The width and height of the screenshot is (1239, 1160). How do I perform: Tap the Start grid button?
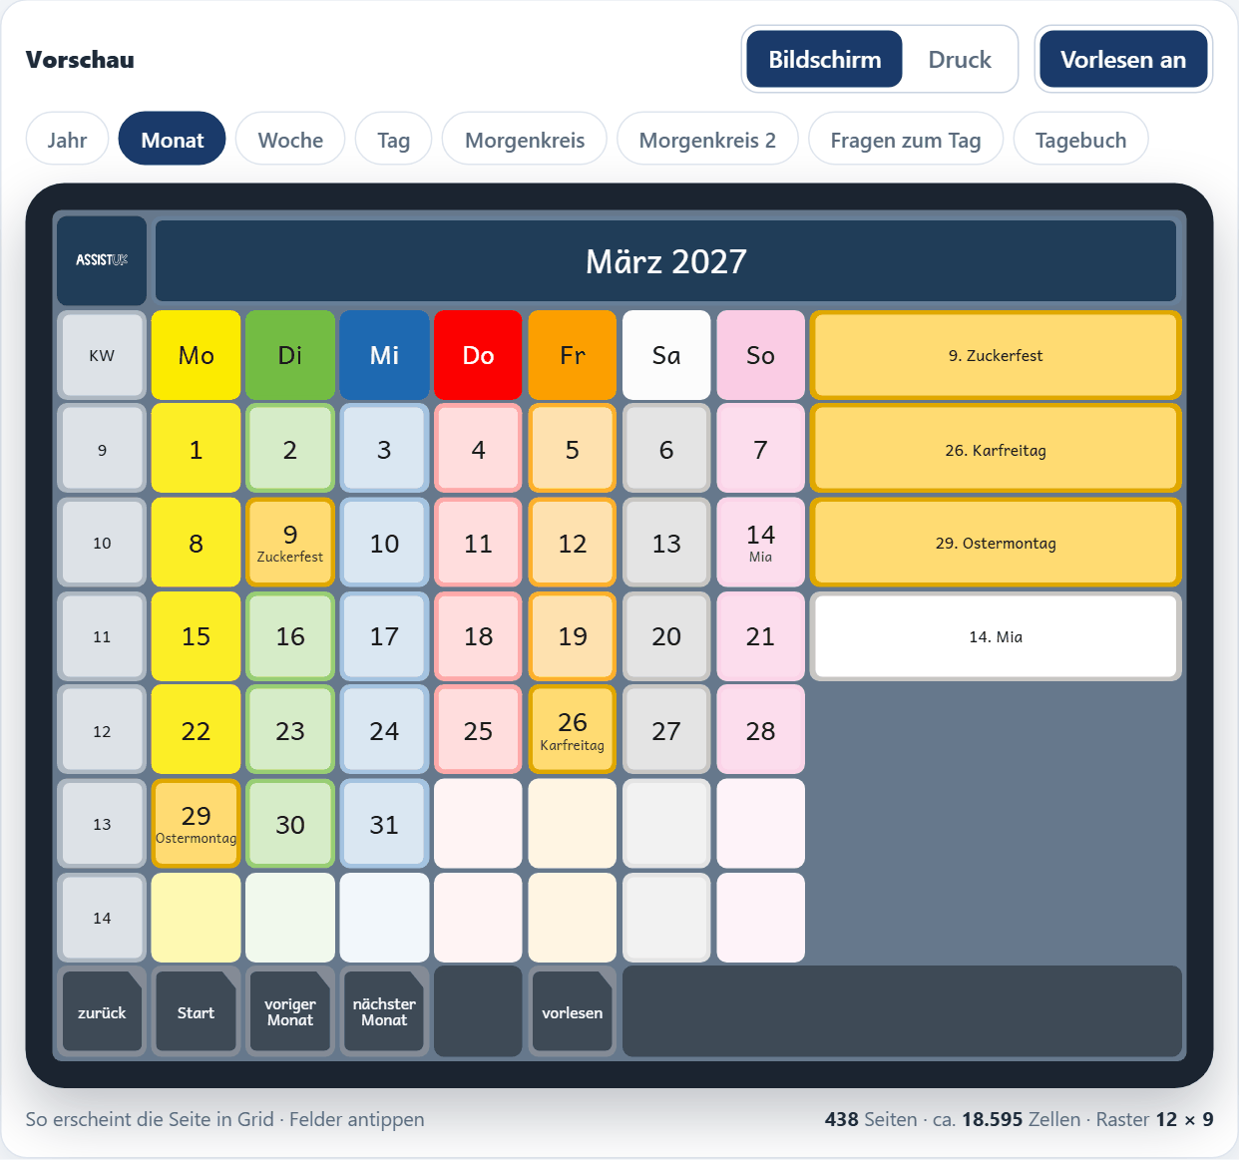click(x=196, y=1012)
